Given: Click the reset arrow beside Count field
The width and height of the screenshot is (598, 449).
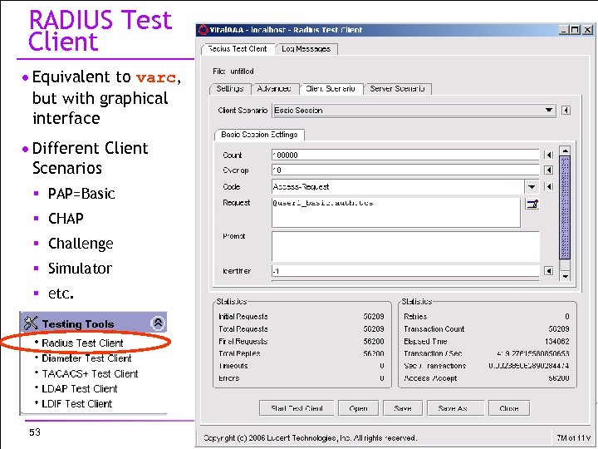Looking at the screenshot, I should click(549, 155).
